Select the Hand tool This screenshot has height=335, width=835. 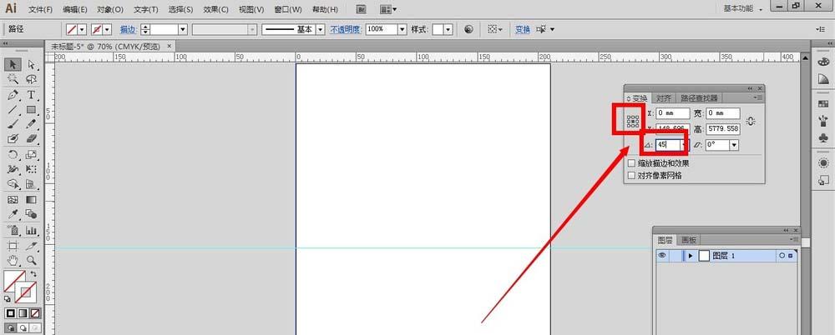pos(13,261)
